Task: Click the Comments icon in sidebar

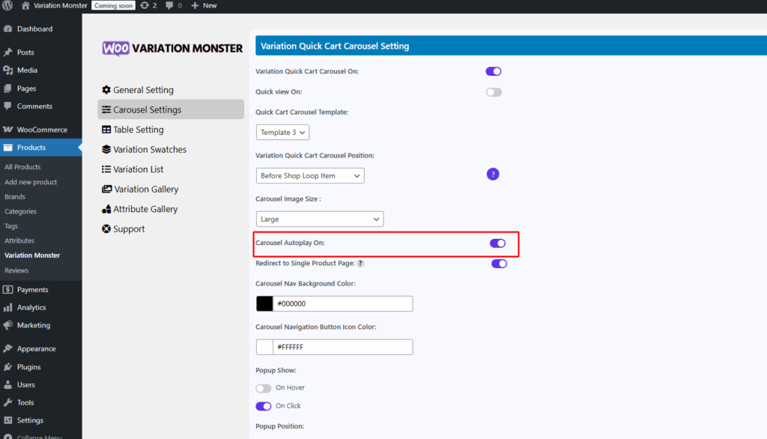Action: (7, 106)
